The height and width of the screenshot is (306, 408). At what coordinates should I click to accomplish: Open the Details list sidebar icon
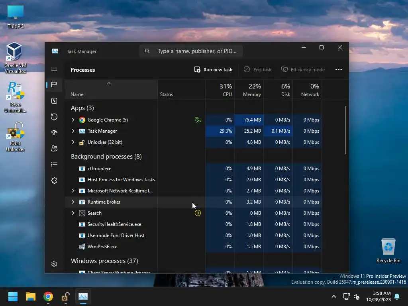[x=54, y=165]
